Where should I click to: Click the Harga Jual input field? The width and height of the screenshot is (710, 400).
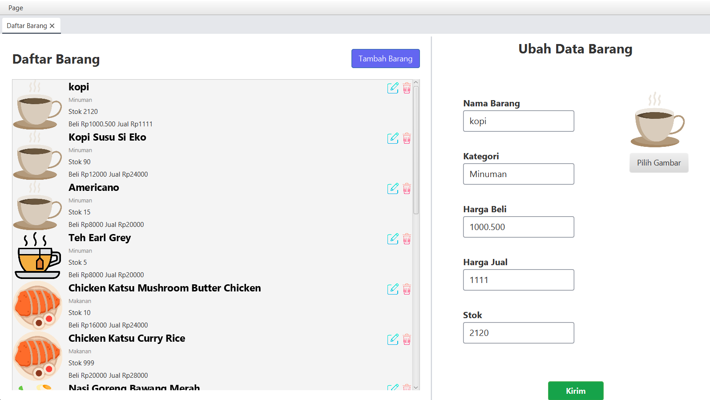tap(519, 280)
